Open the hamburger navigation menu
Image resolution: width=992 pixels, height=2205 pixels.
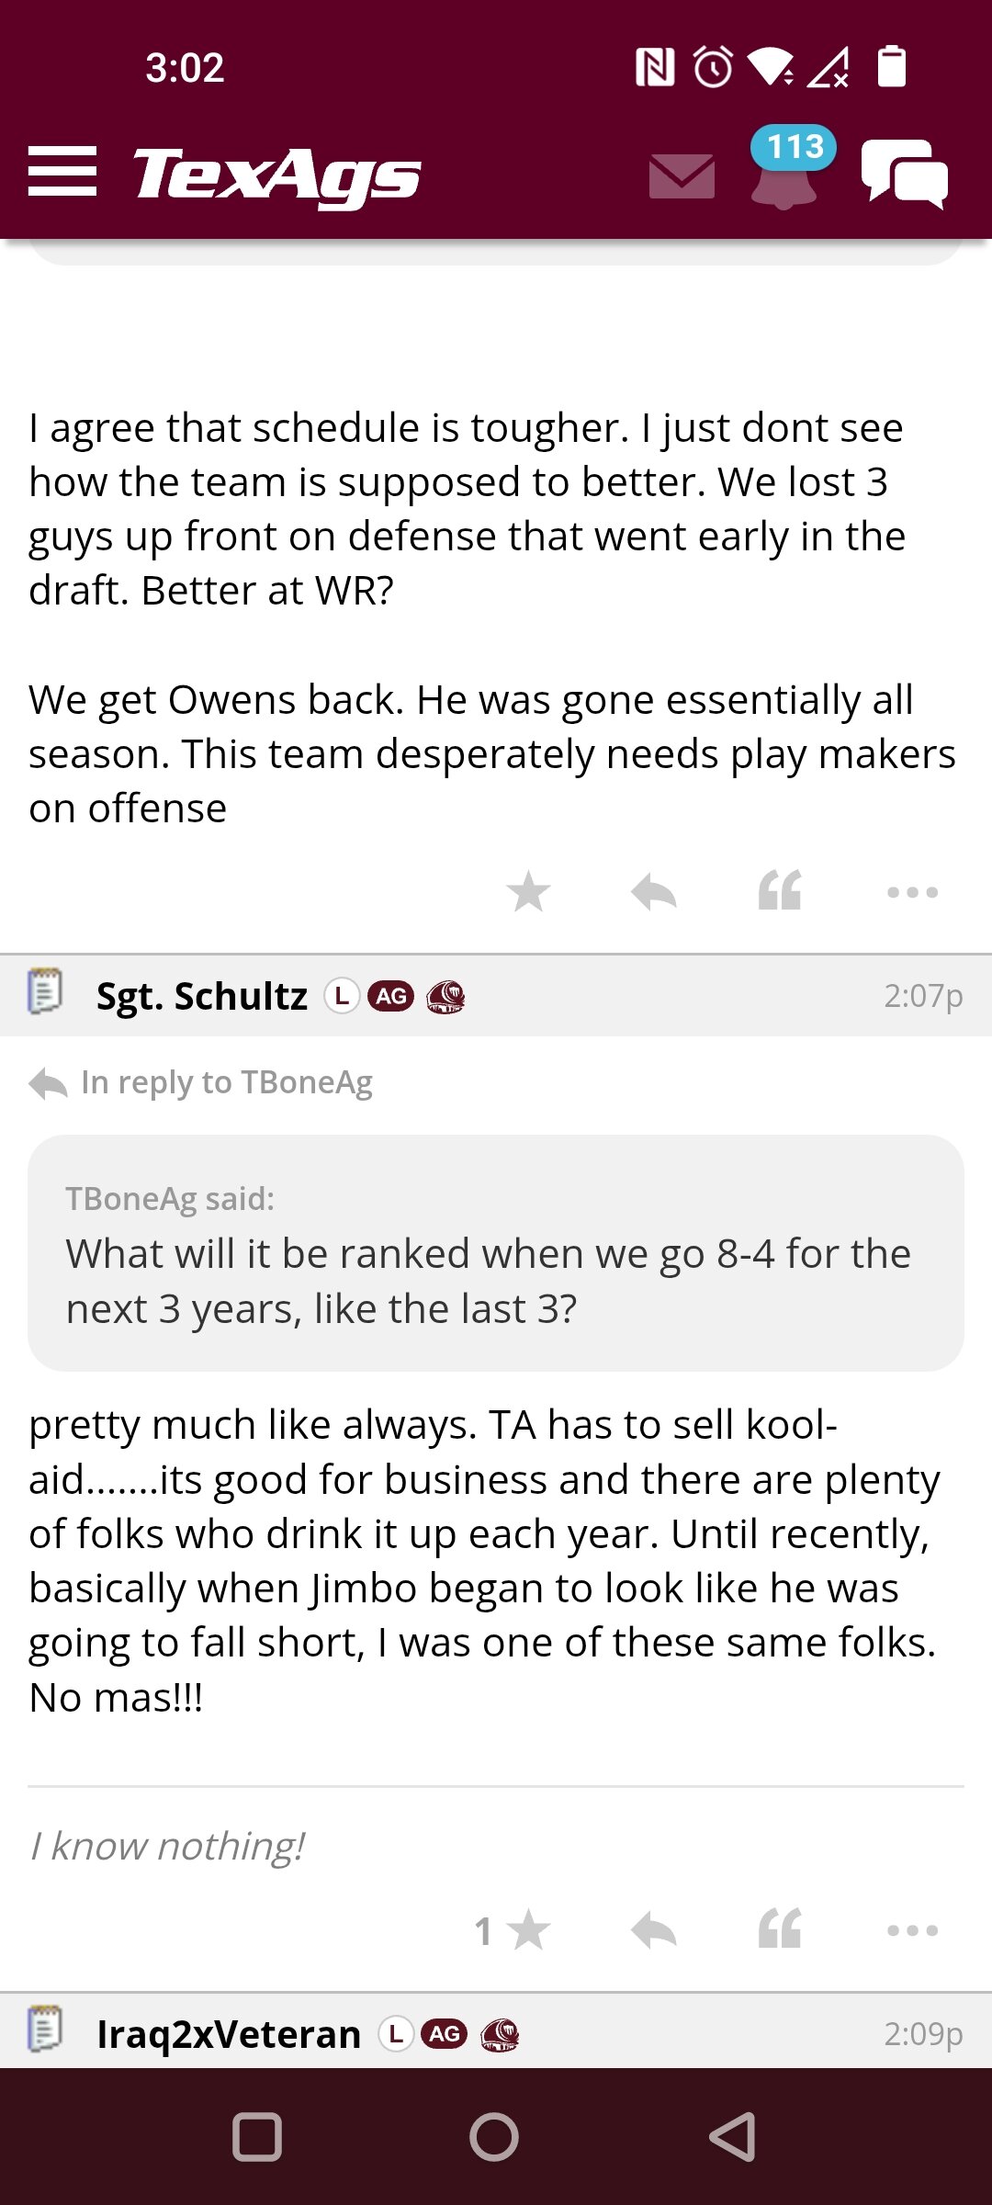coord(62,172)
